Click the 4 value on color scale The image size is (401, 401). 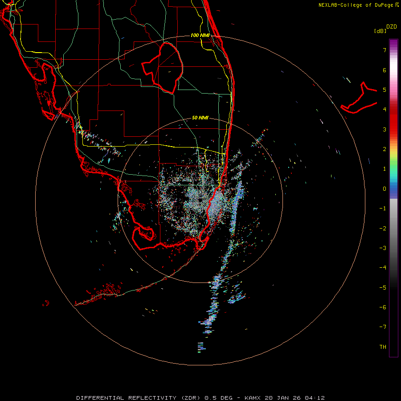[385, 110]
